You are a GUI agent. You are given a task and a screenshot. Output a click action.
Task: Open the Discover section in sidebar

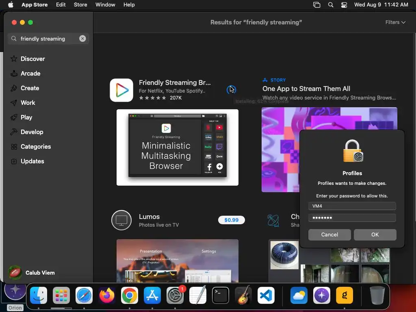28,58
